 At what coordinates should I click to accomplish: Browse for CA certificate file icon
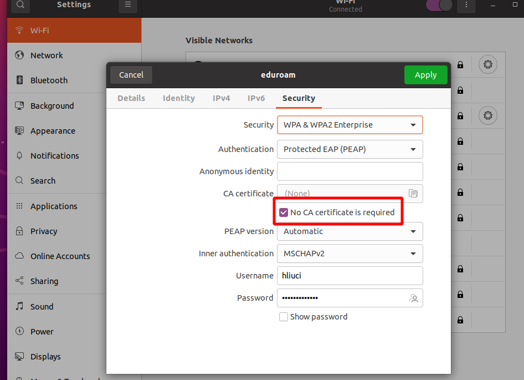pos(413,194)
